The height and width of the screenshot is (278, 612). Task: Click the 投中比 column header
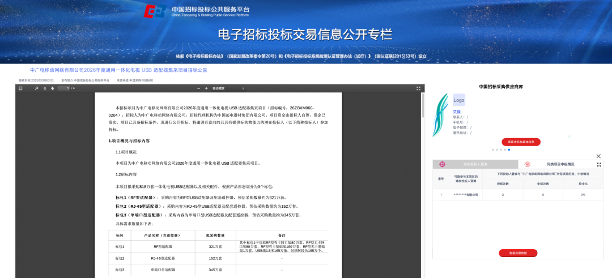[x=583, y=183]
